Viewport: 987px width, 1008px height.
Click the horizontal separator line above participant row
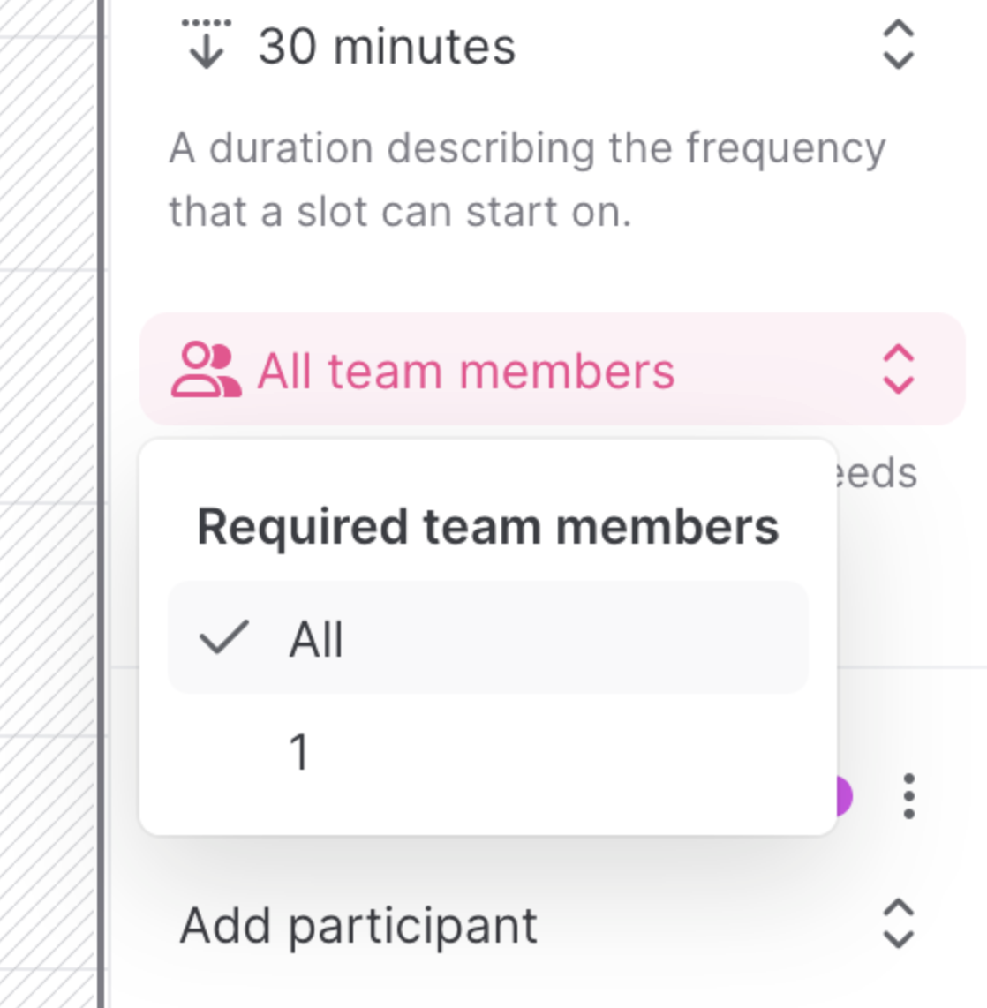click(909, 667)
